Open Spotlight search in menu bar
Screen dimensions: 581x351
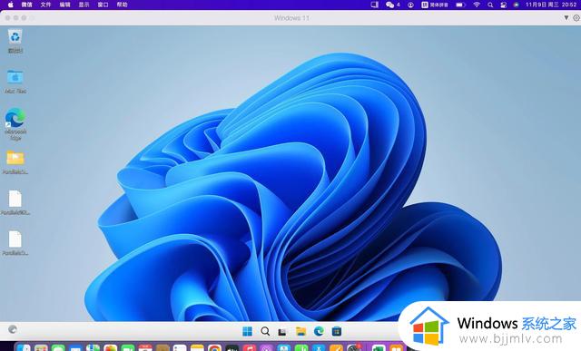(490, 5)
